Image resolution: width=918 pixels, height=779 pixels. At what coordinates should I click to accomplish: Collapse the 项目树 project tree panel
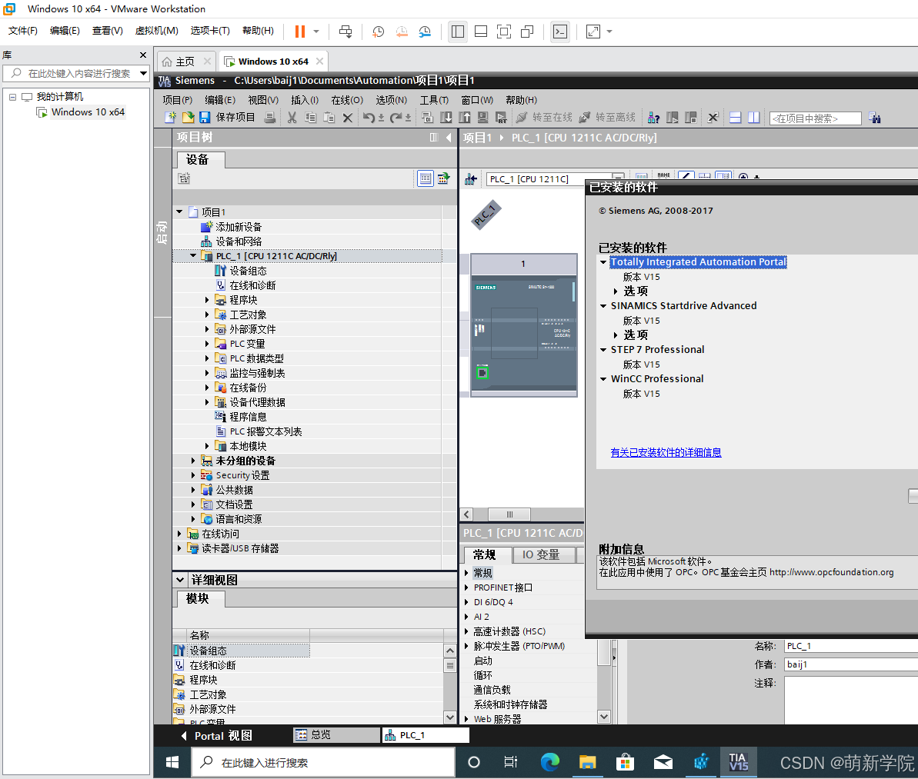(449, 138)
